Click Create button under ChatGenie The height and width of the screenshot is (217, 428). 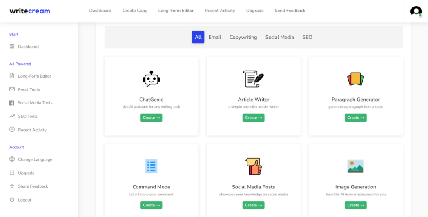click(x=151, y=118)
